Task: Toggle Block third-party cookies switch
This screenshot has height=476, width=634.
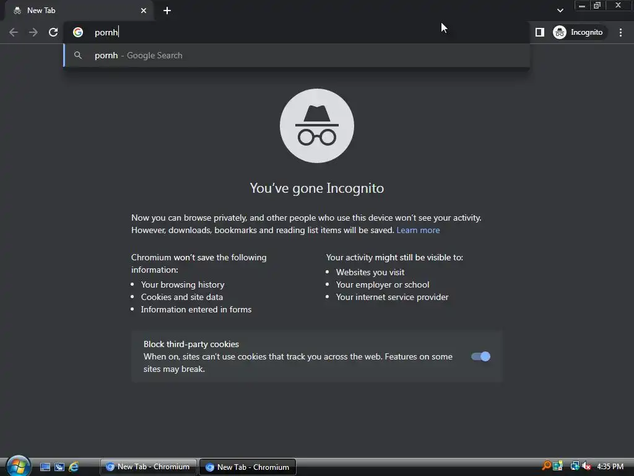Action: (480, 356)
